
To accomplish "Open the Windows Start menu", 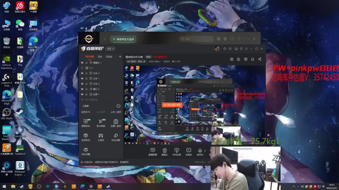I will click(4, 186).
